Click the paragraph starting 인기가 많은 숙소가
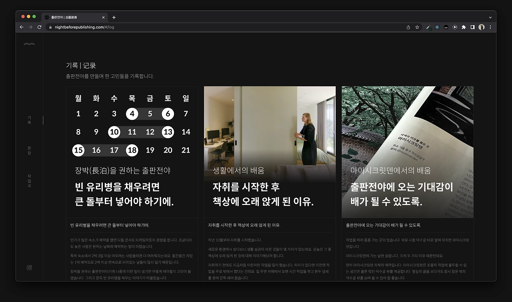512x302 pixels. (131, 243)
